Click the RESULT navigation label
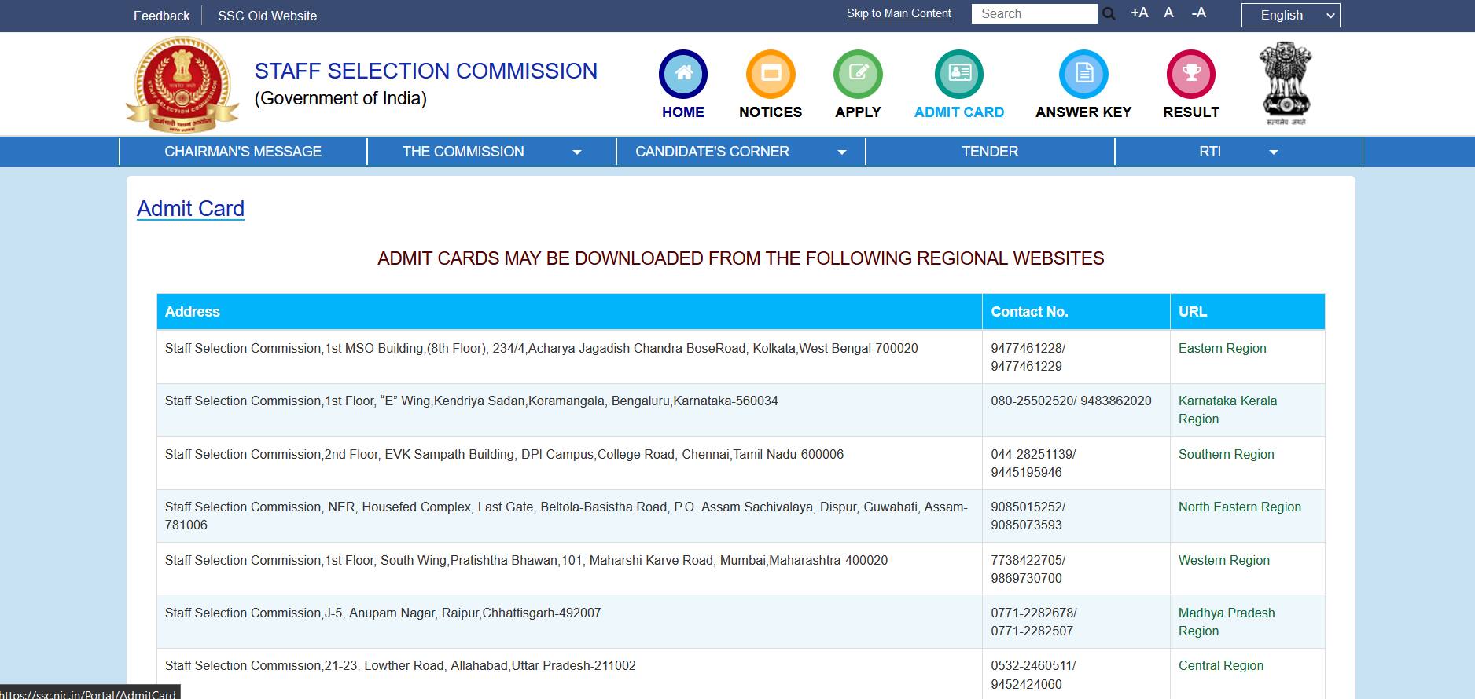The width and height of the screenshot is (1475, 699). (1191, 112)
